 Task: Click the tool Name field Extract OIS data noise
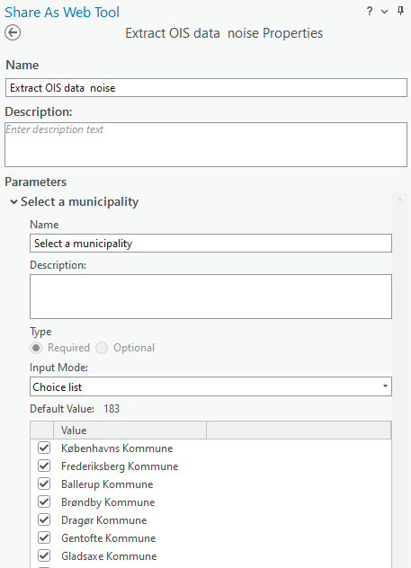(206, 88)
